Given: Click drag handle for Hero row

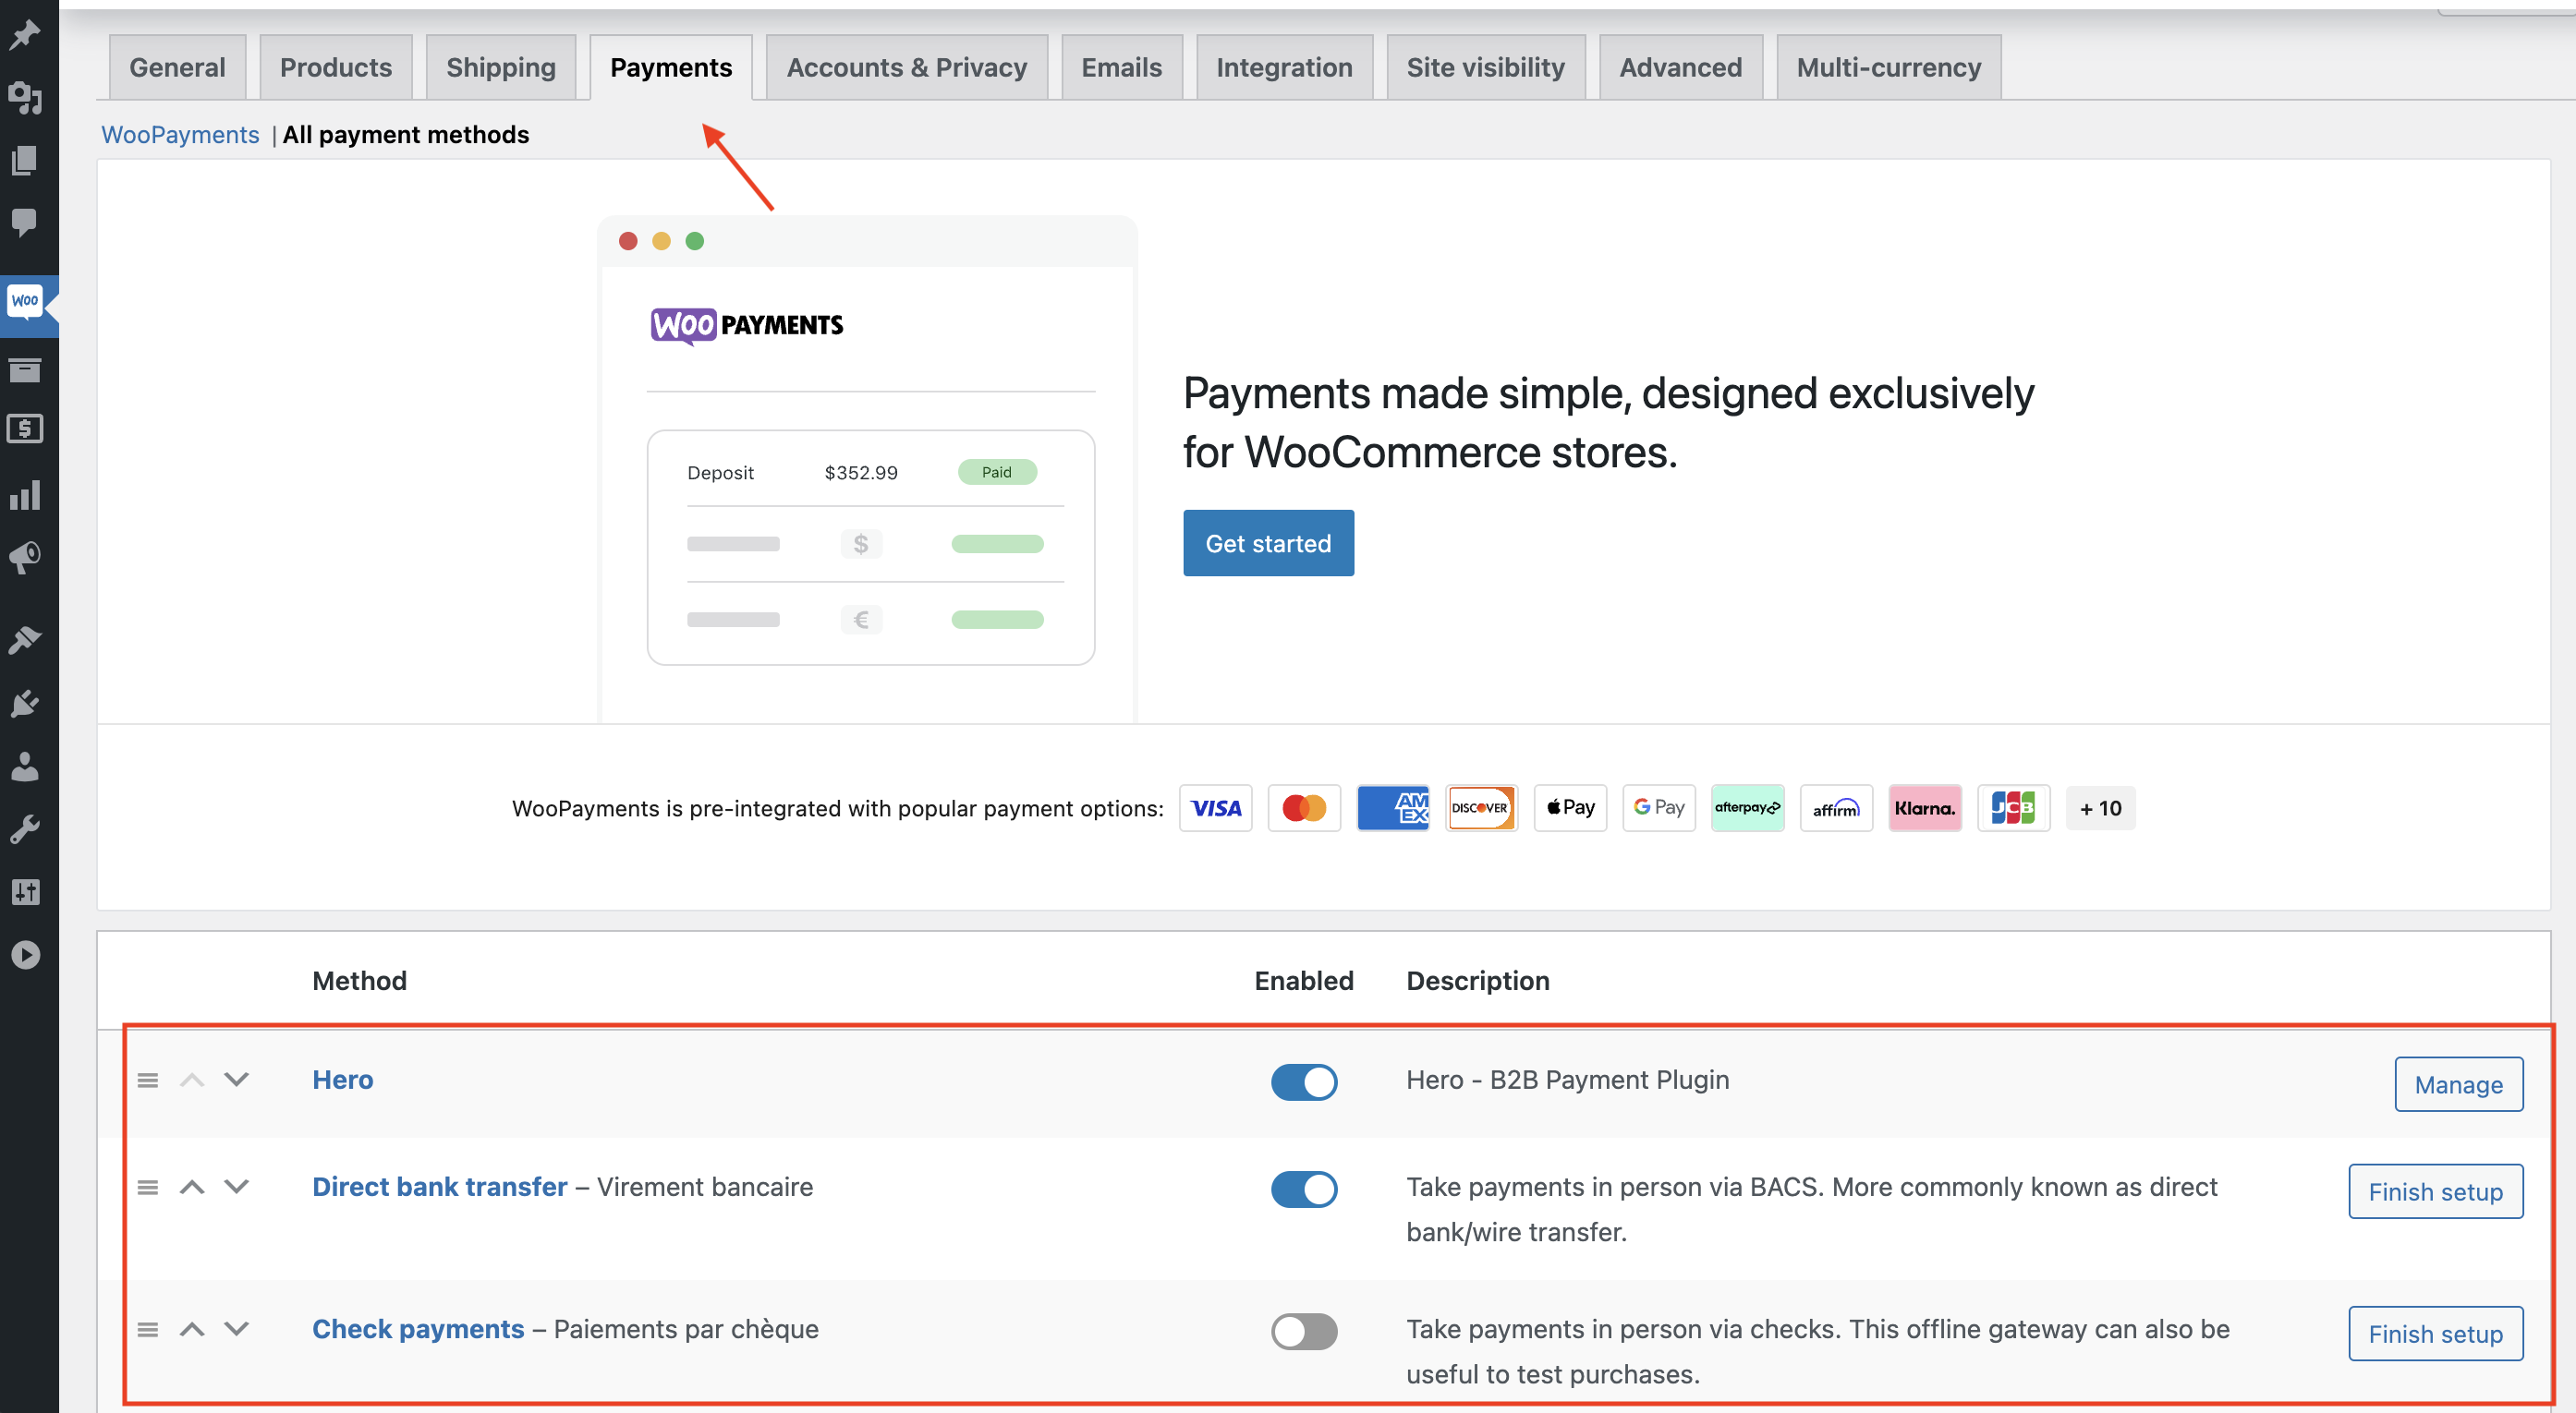Looking at the screenshot, I should click(148, 1081).
